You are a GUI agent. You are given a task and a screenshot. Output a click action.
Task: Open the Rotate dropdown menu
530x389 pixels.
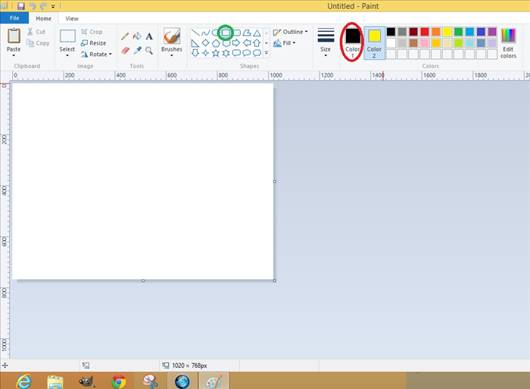point(96,54)
